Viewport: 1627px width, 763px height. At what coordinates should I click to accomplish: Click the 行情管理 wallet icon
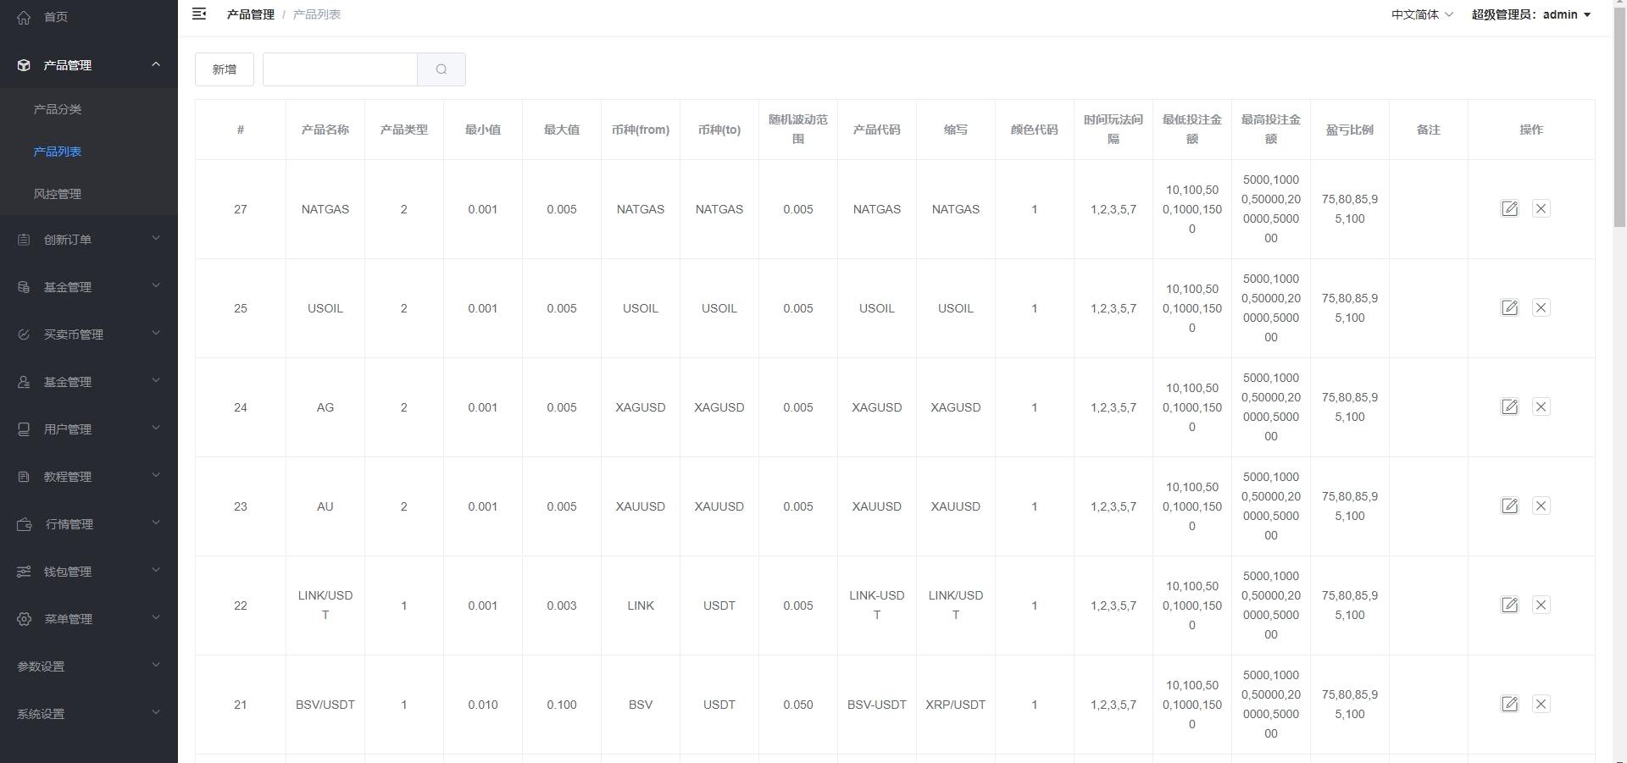pos(25,524)
